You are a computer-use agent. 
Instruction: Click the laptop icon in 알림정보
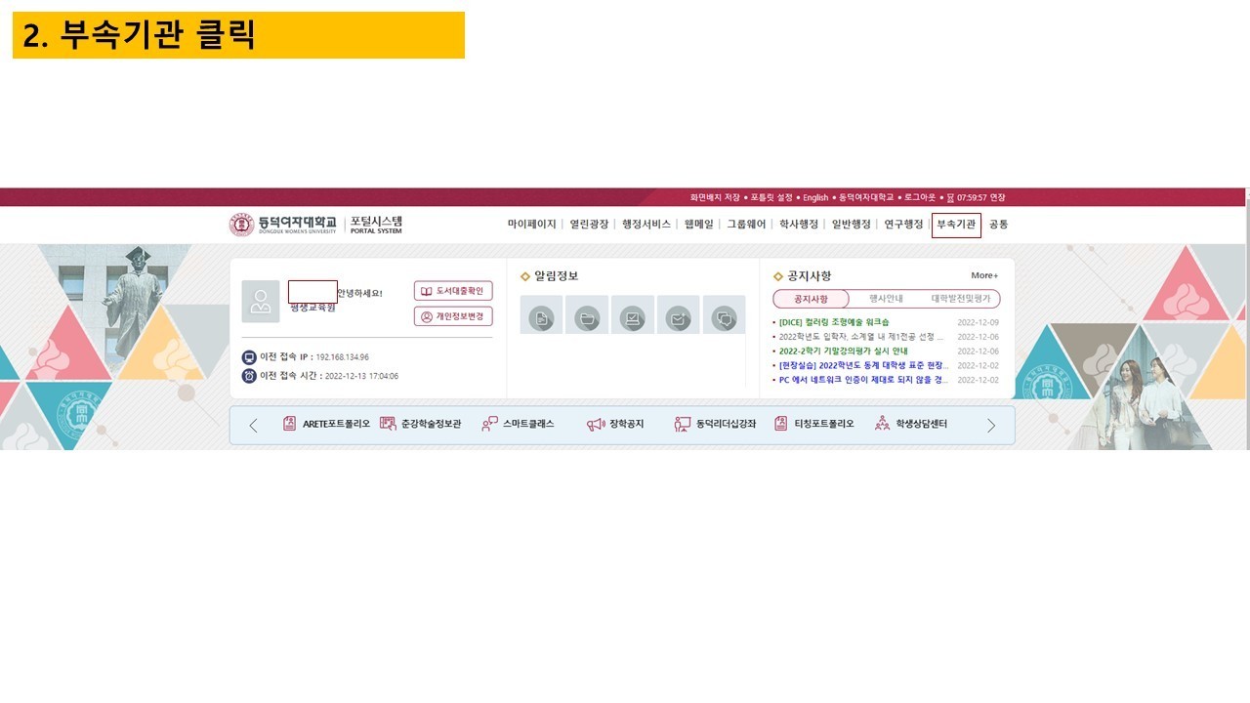[x=633, y=316]
